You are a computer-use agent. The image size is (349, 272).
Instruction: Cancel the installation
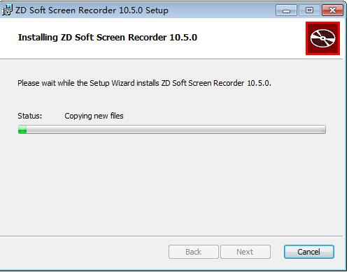309,252
